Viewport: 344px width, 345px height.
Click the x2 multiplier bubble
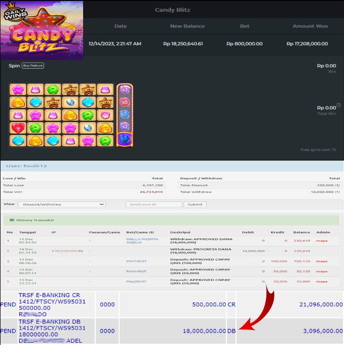point(125,127)
